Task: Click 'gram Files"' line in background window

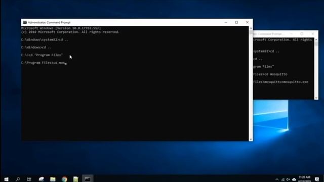Action: pyautogui.click(x=263, y=66)
